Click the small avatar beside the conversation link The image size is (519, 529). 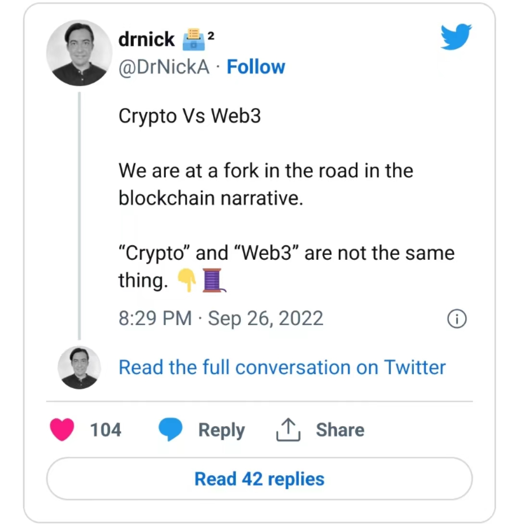78,367
